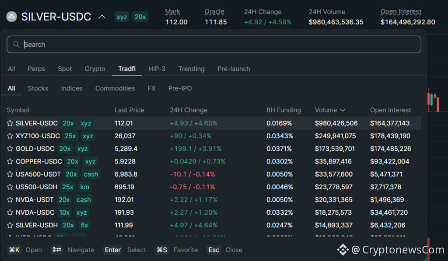Viewport: 448px width, 261px height.
Task: Collapse the pair selector via the chevron beside SILVER-USDC
Action: coord(101,17)
